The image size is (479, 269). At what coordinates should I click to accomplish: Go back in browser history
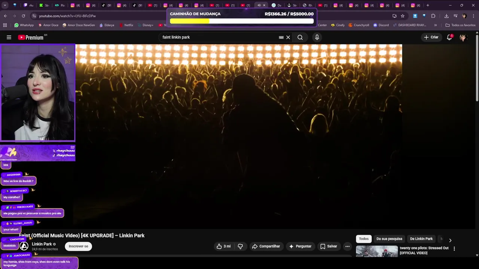tap(5, 16)
